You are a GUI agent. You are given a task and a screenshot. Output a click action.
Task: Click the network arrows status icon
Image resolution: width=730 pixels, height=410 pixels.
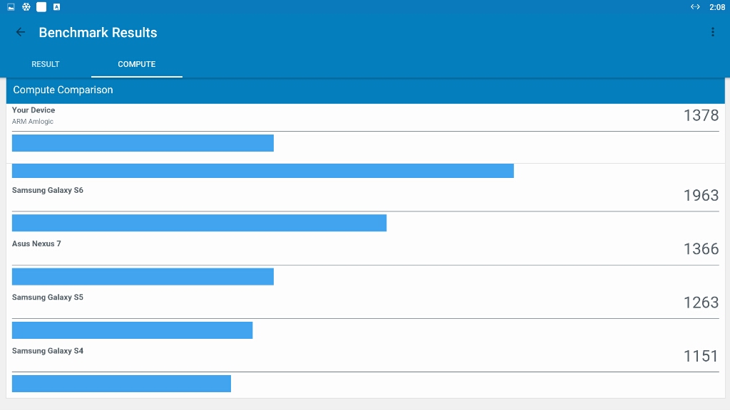coord(695,7)
